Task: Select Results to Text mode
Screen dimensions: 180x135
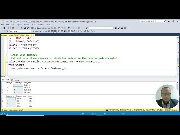Action: click(x=68, y=31)
